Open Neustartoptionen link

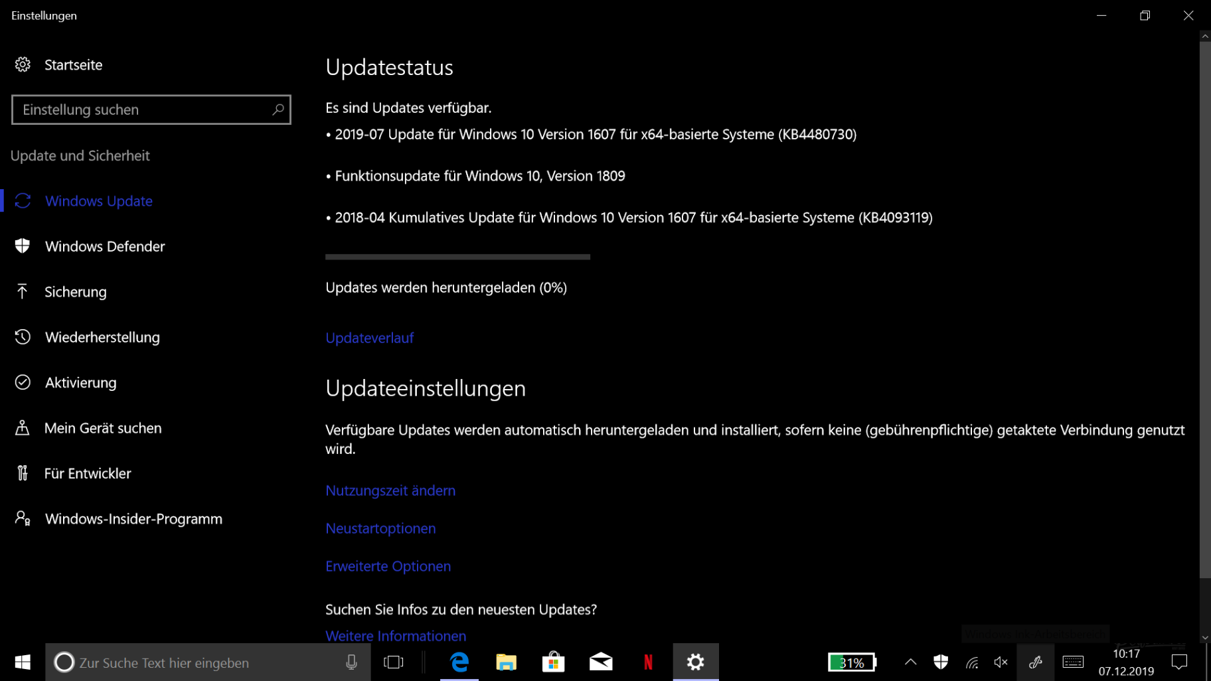[x=380, y=528]
